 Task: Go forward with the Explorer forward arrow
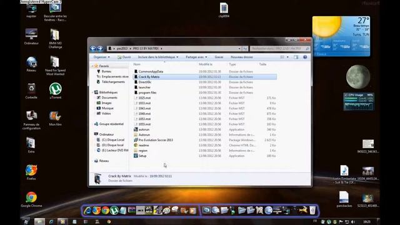click(100, 49)
